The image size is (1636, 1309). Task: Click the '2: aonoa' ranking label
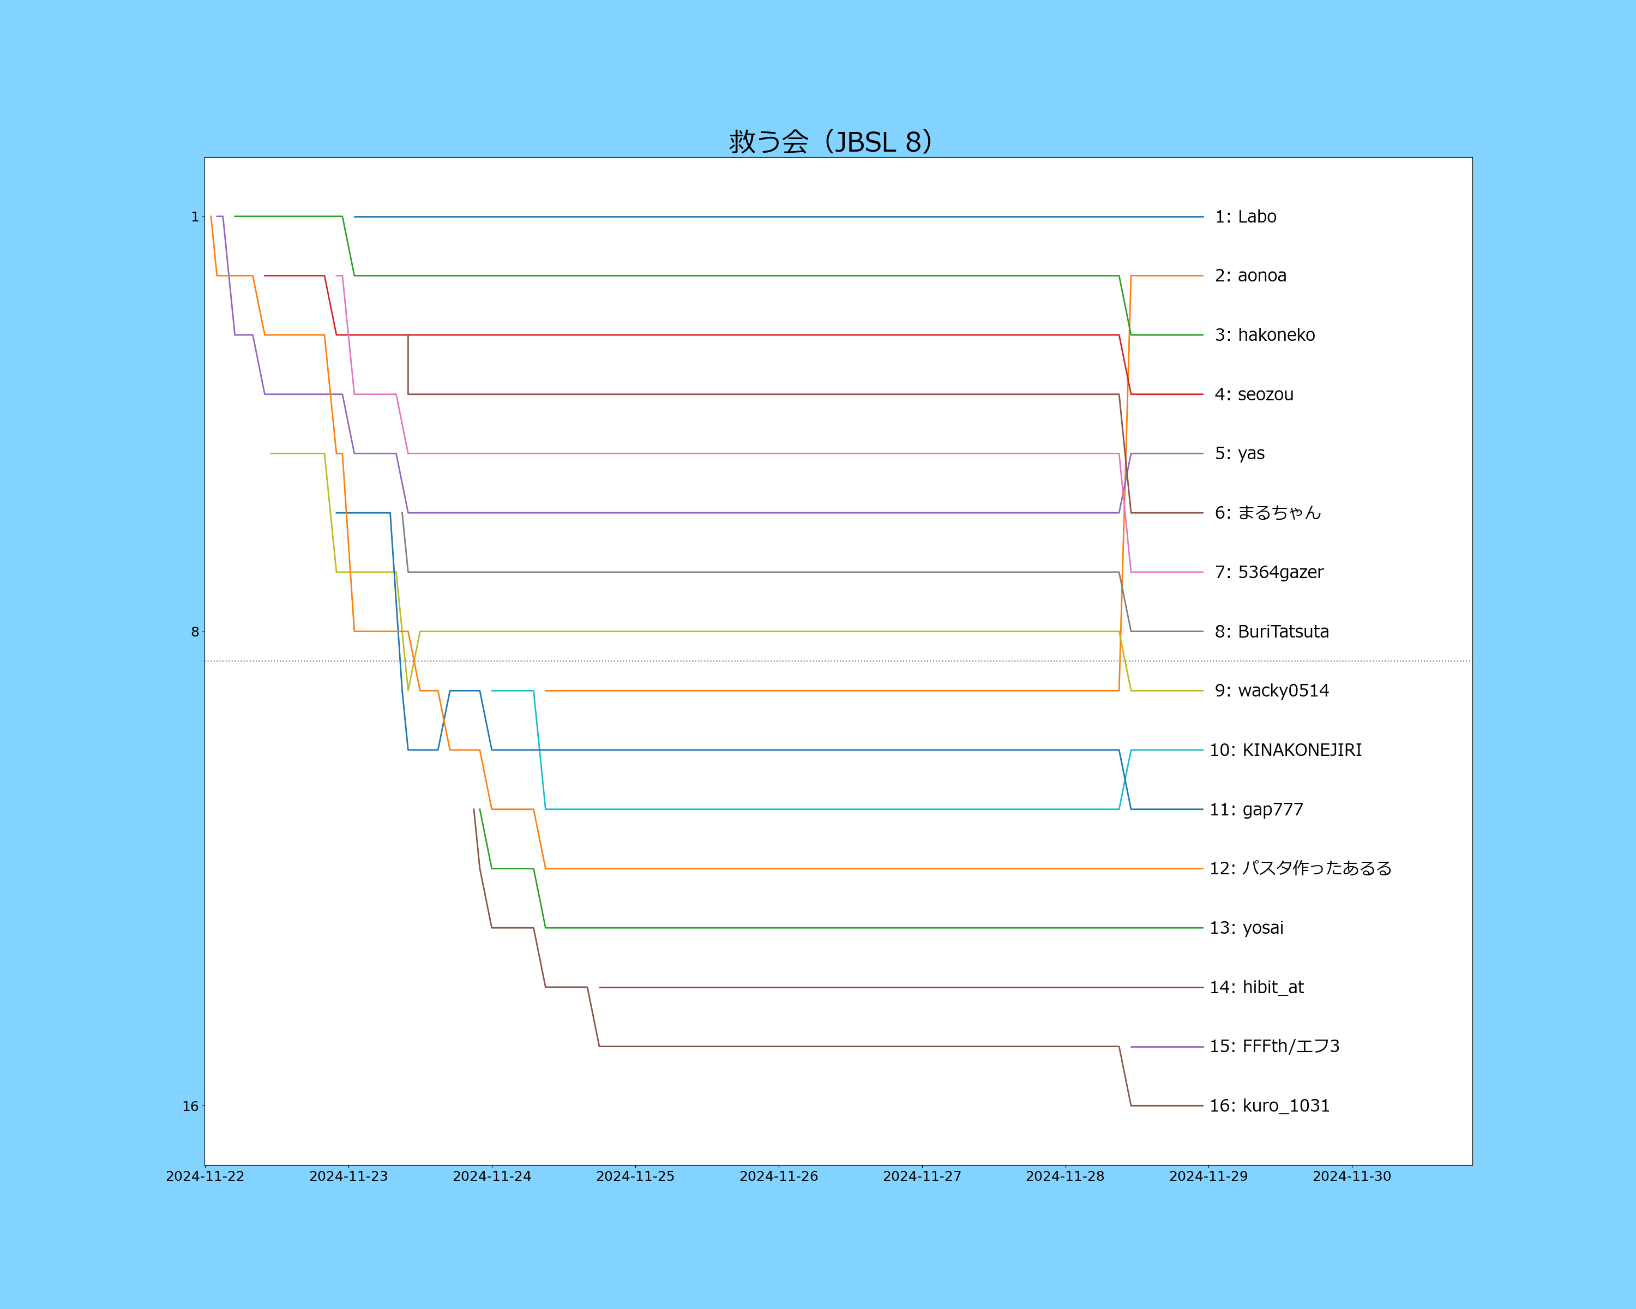pos(1250,276)
